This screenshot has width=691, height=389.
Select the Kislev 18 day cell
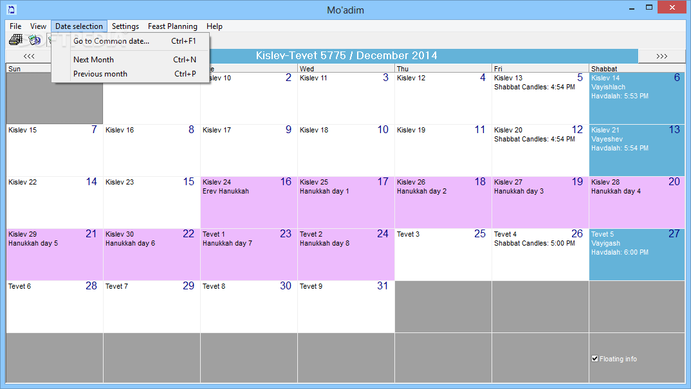click(x=346, y=150)
